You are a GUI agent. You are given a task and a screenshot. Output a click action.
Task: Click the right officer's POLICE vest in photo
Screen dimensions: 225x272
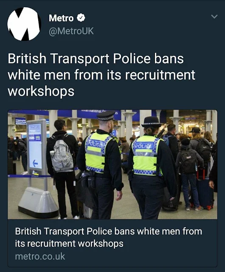146,155
